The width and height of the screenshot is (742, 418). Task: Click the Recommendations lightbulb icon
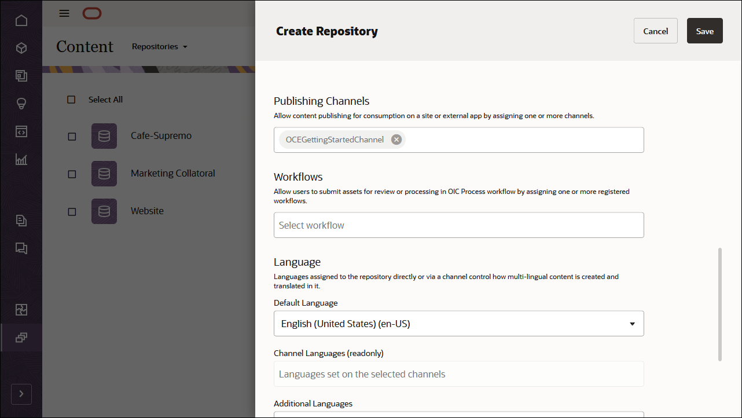21,104
